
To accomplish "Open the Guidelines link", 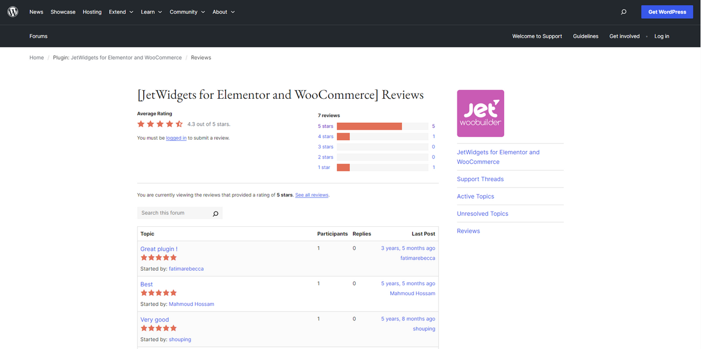I will (x=585, y=36).
